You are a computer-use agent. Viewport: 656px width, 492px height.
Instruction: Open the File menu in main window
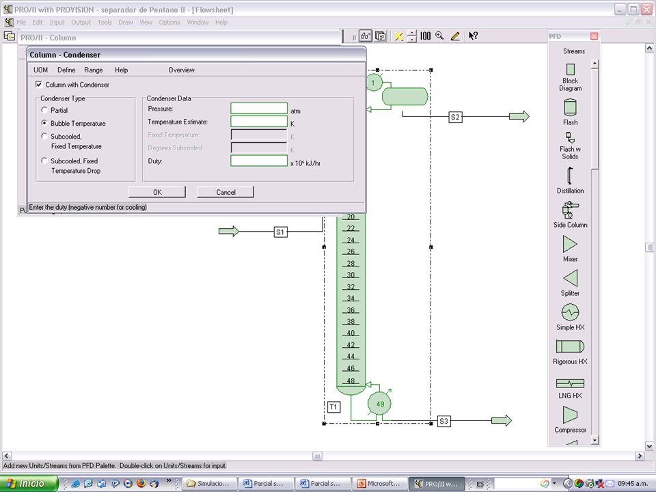coord(21,22)
